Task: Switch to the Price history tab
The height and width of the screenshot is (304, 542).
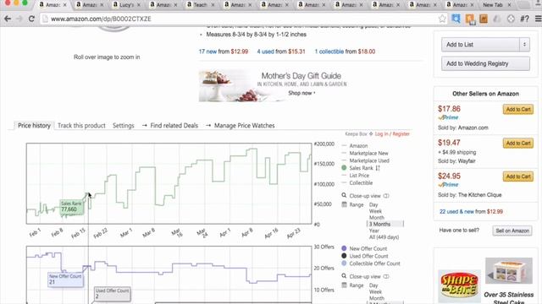Action: click(x=34, y=126)
